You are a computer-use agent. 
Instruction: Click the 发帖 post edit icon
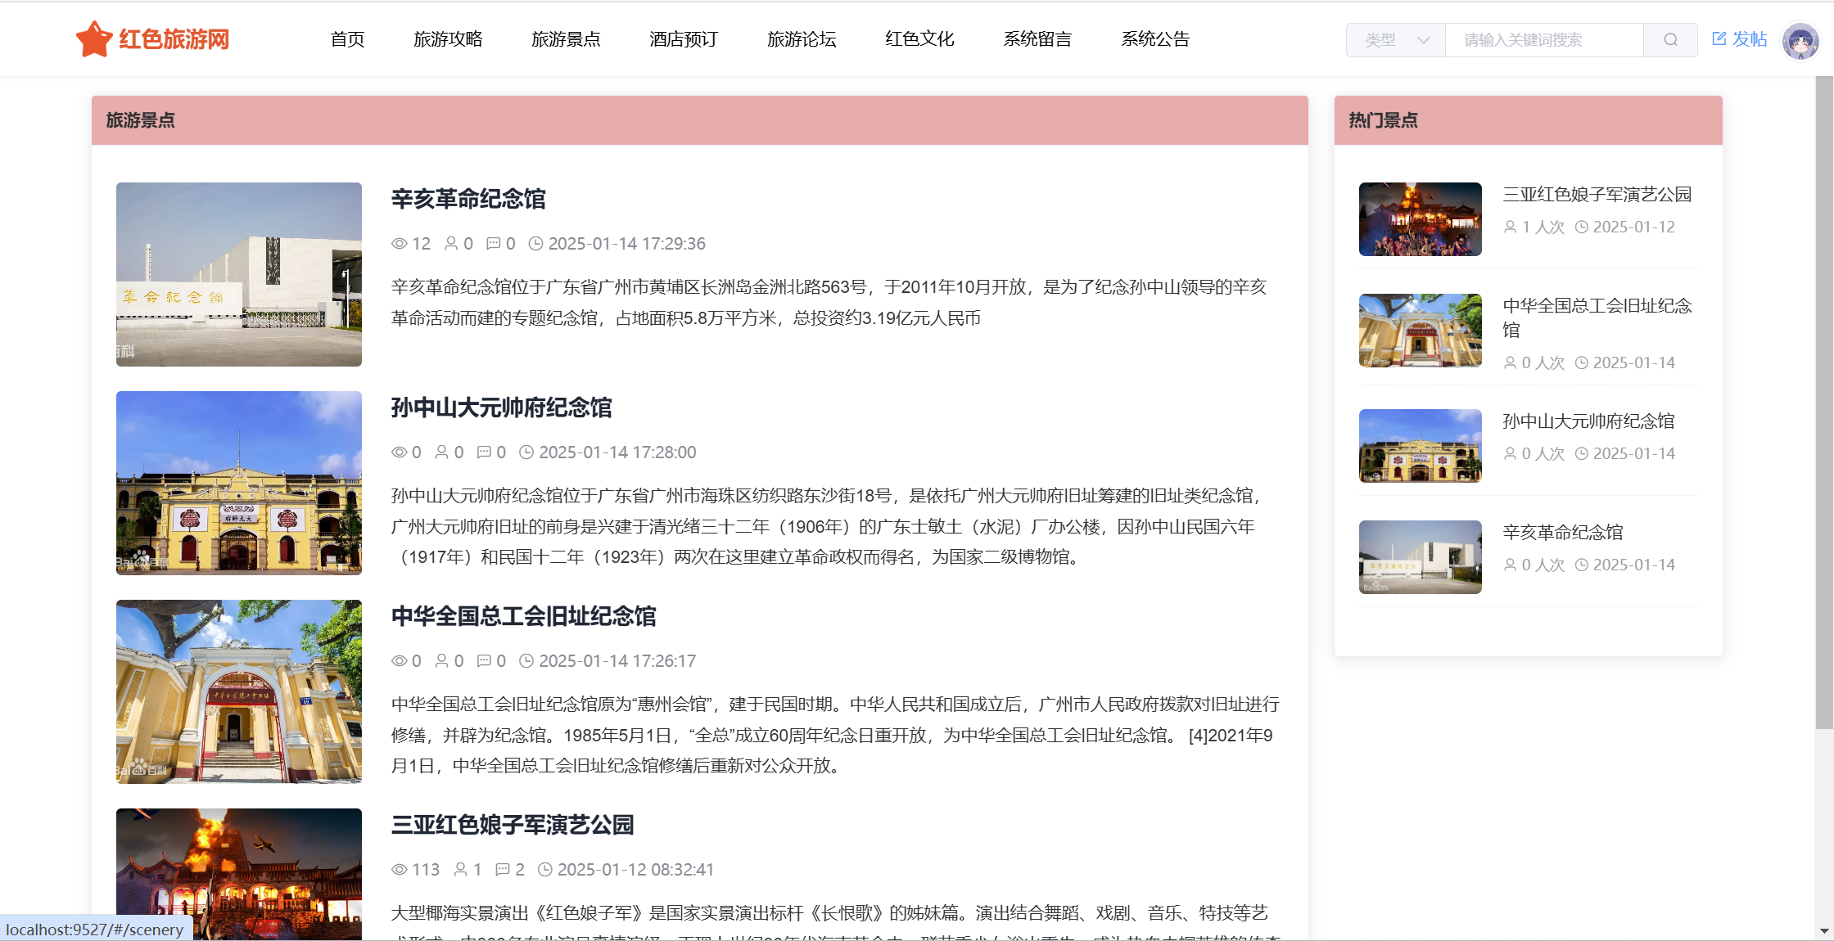tap(1719, 39)
